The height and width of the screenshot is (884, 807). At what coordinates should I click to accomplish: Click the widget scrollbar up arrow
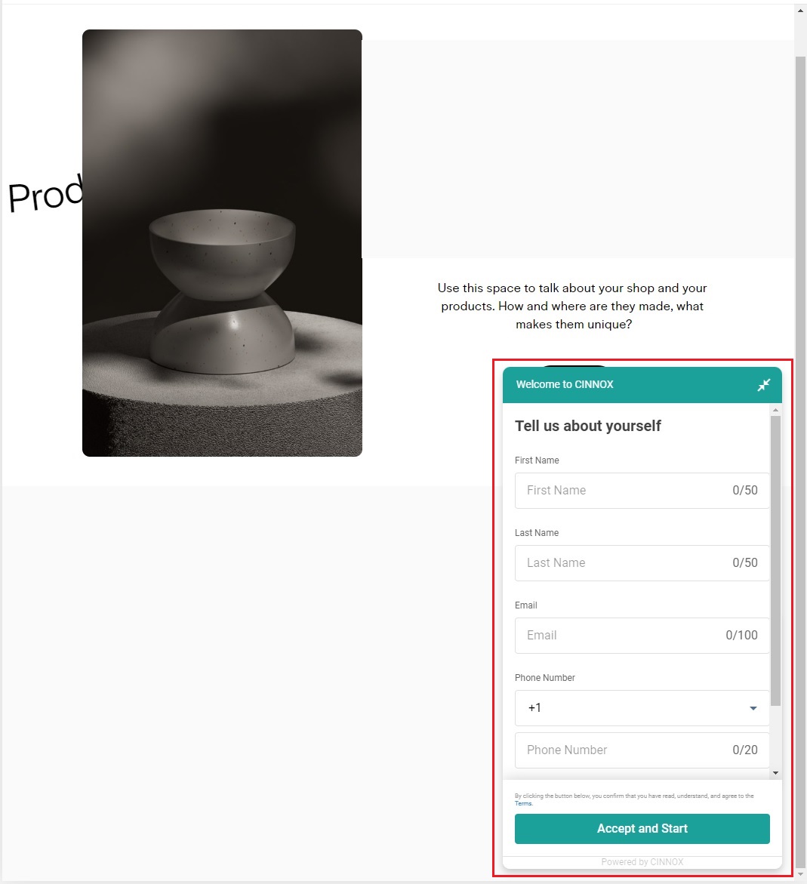click(775, 410)
